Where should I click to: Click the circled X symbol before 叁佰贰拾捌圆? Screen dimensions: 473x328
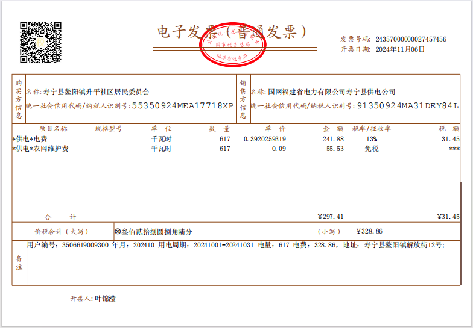(118, 231)
